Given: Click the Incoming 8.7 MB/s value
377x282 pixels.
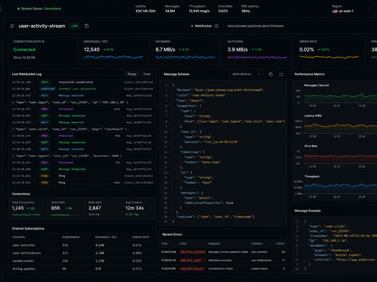Looking at the screenshot, I should click(x=166, y=50).
